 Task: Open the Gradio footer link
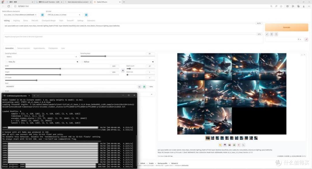tap(151, 164)
